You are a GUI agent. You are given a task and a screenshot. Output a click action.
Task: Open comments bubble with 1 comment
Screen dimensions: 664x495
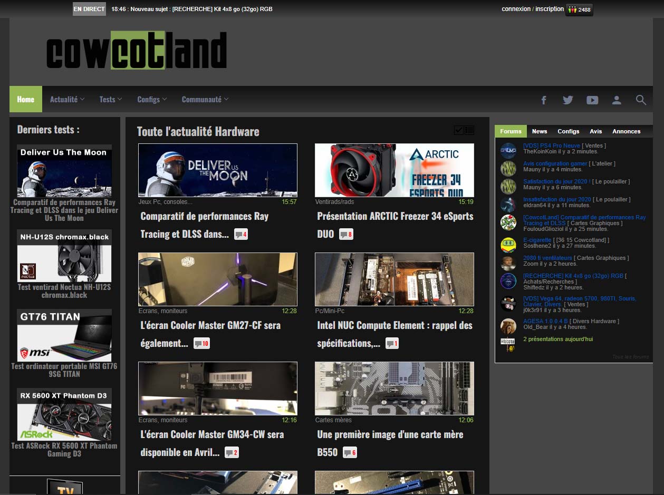pos(392,343)
